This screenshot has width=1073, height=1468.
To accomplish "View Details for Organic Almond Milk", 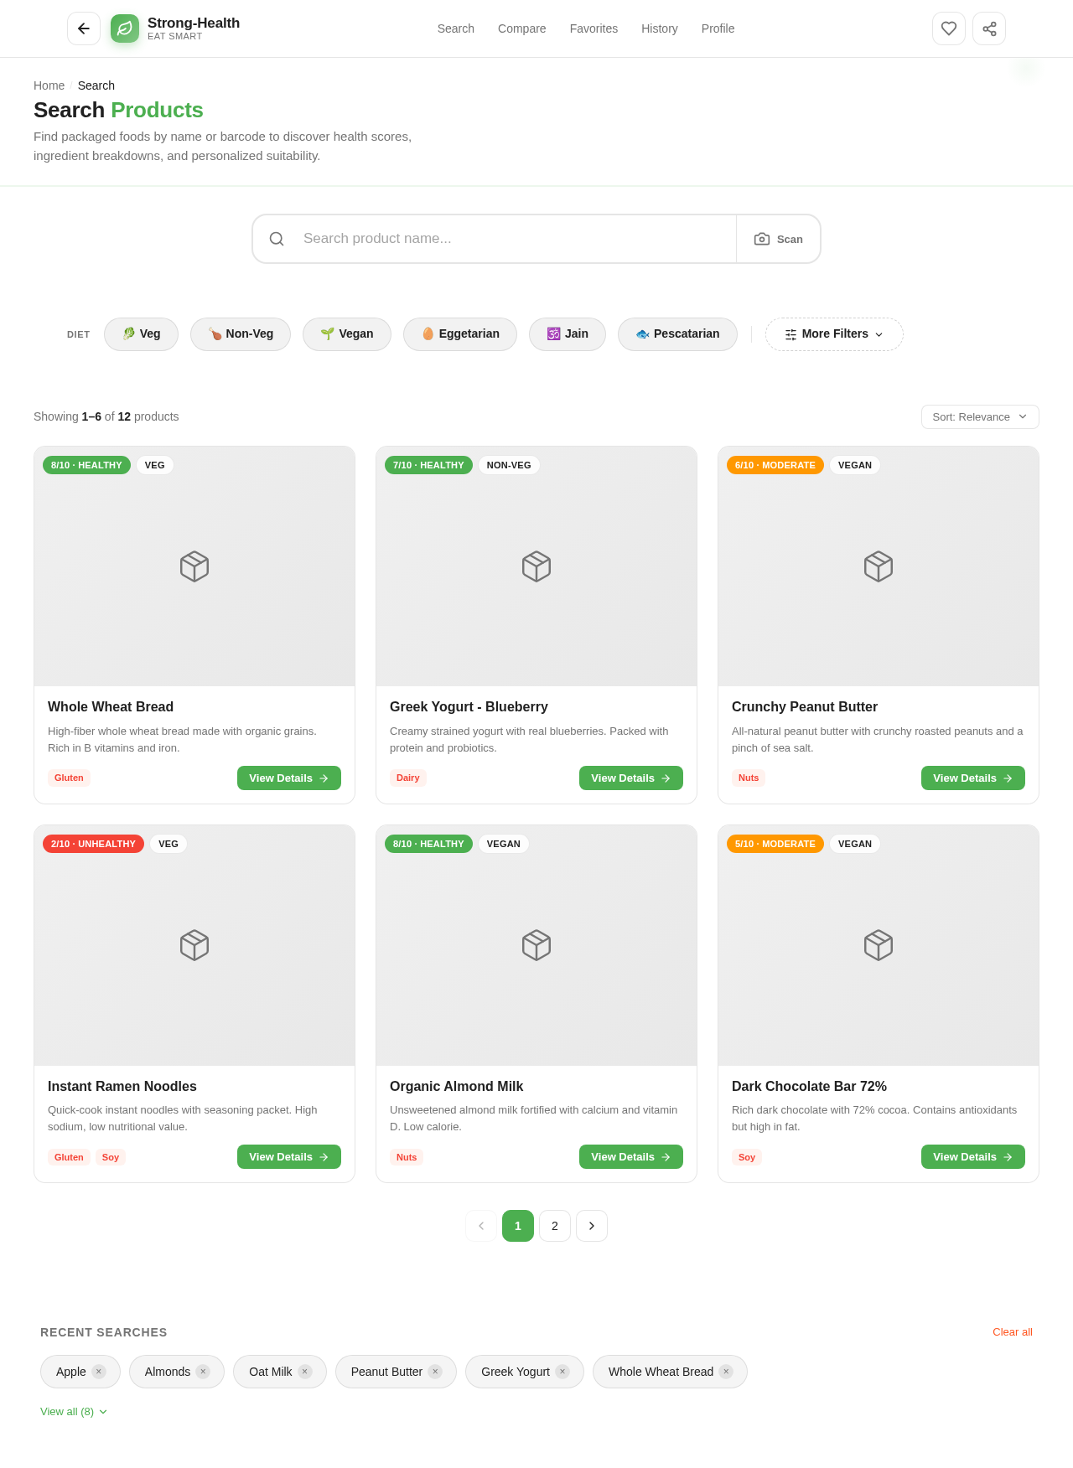I will pos(631,1157).
